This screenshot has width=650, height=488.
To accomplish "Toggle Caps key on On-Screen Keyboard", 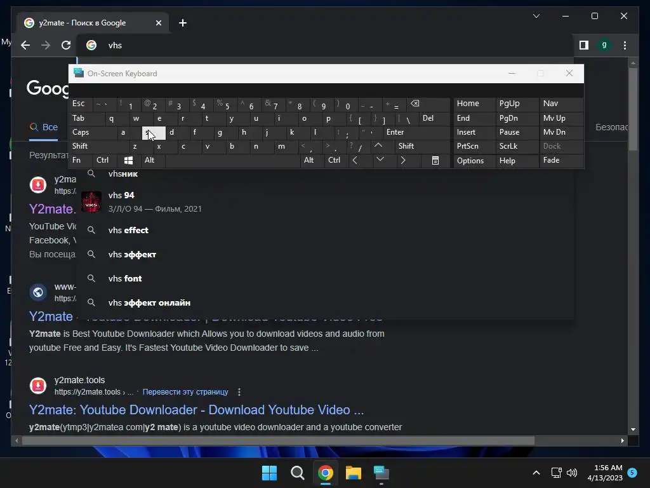I will [94, 132].
